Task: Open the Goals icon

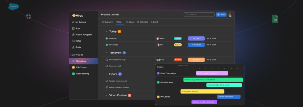Action: (73, 47)
